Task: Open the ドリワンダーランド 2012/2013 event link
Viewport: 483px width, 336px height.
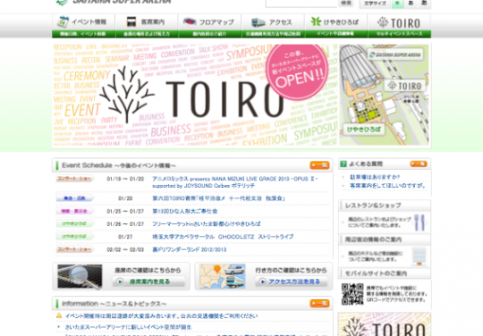Action: point(189,249)
